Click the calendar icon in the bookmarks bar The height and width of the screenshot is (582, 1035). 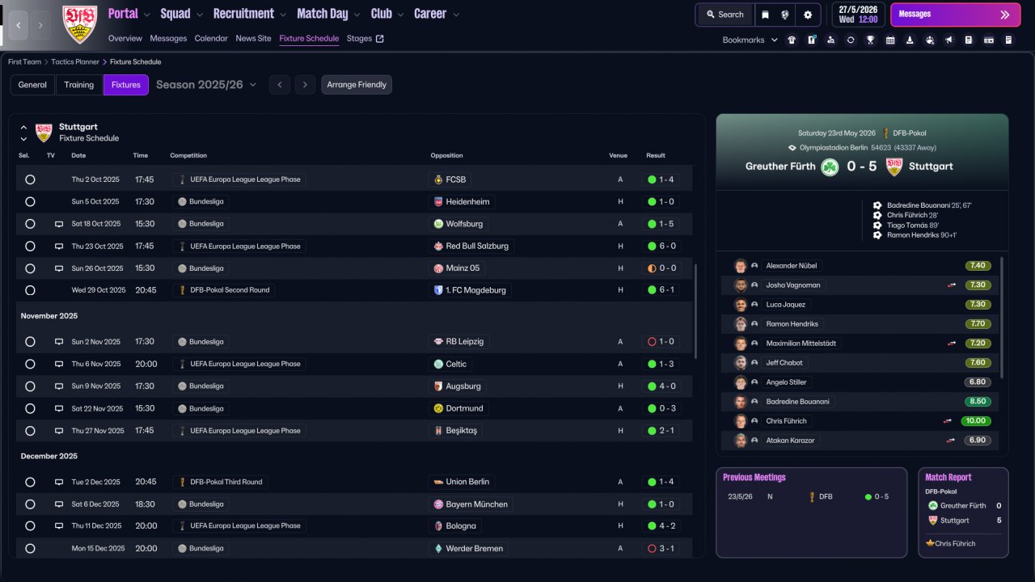click(x=890, y=40)
